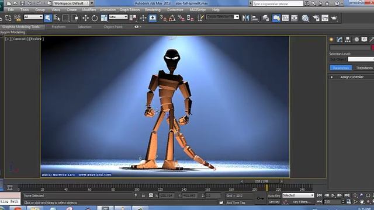Choose Rectangular Selection Region tool
Image resolution: width=374 pixels, height=210 pixels.
[x=66, y=18]
